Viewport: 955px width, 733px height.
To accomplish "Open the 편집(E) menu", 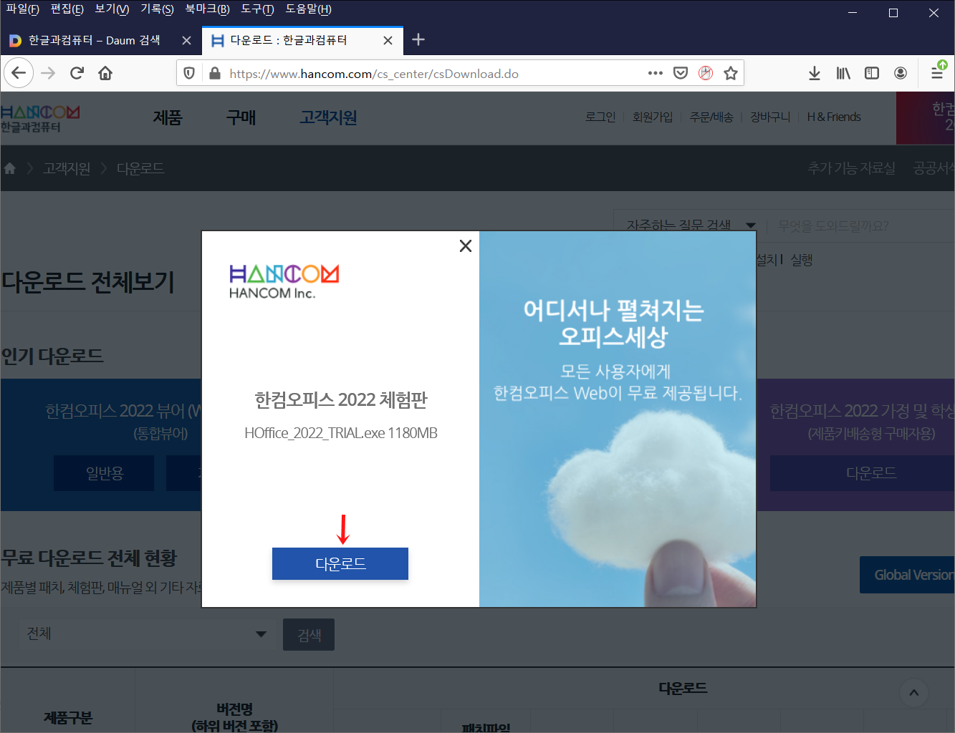I will [x=67, y=9].
